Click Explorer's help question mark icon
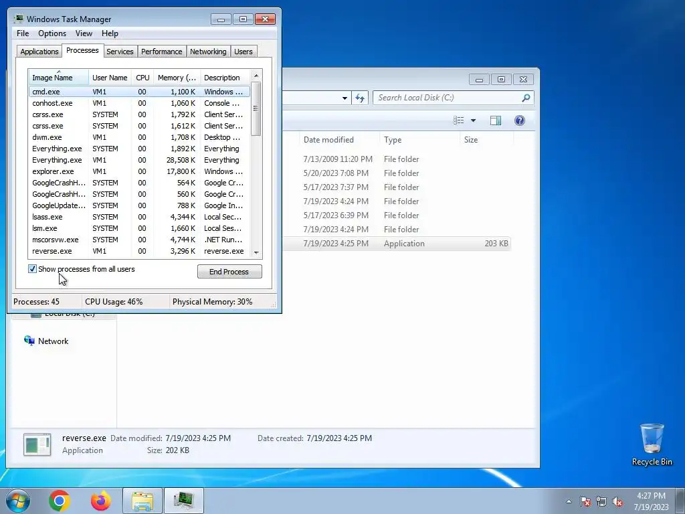This screenshot has height=514, width=685. tap(519, 120)
